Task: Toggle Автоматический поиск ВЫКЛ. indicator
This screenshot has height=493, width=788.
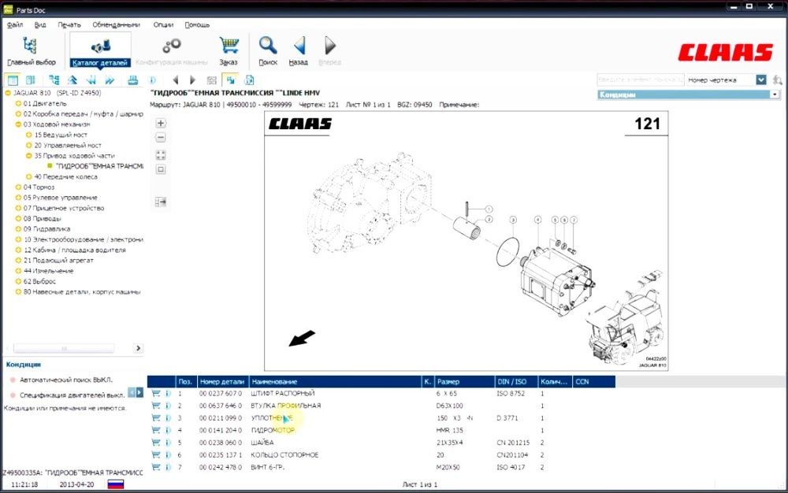Action: click(x=13, y=380)
